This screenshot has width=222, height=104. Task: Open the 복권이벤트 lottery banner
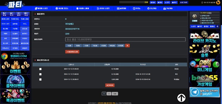[x=15, y=96]
